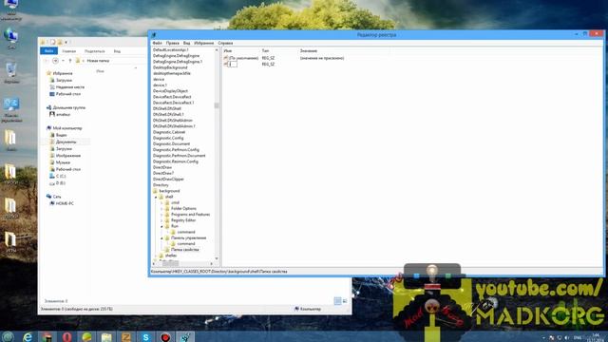Viewport: 608px width, 342px height.
Task: Open Internet Explorer from taskbar
Action: point(28,337)
